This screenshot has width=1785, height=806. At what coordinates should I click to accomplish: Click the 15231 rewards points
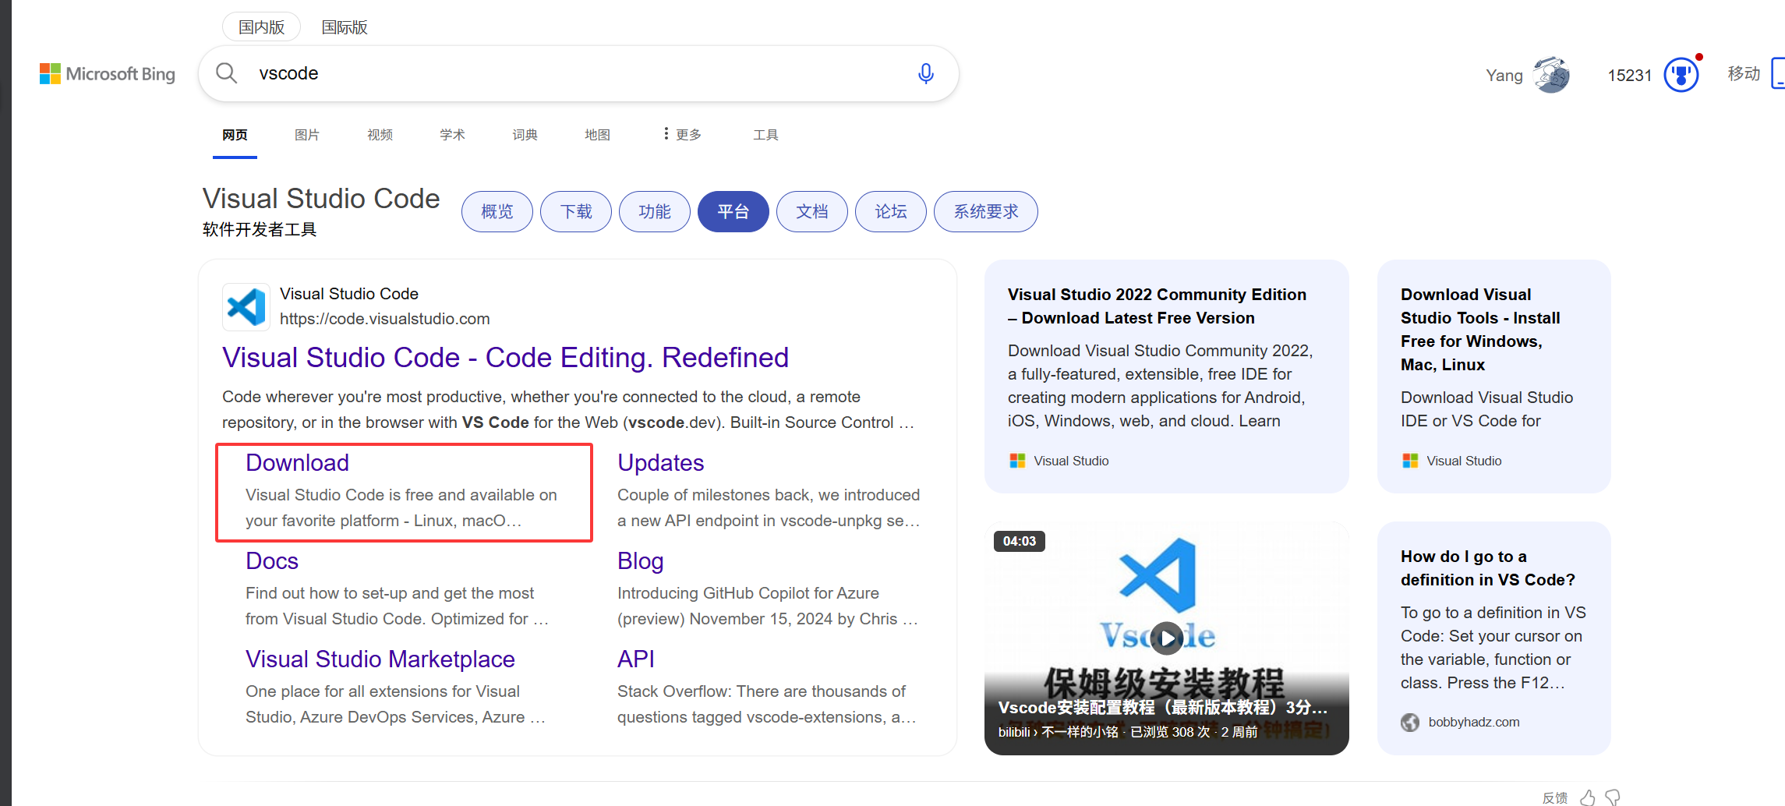click(1629, 76)
